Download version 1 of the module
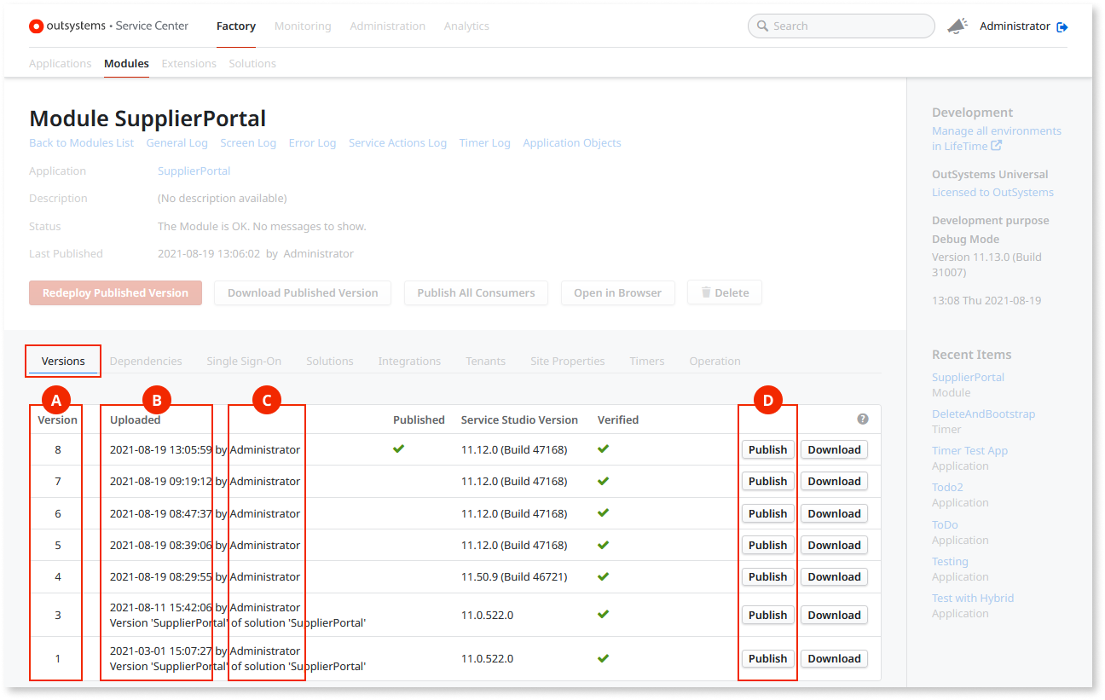This screenshot has width=1105, height=700. pos(833,658)
